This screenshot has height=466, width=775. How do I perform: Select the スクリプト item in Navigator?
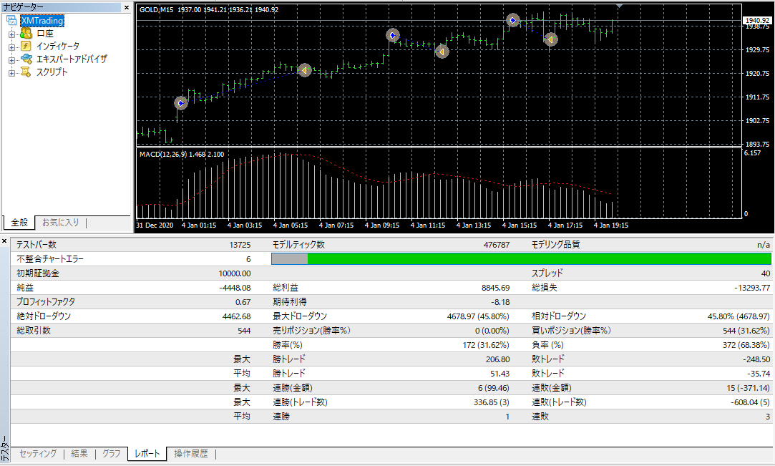point(52,72)
